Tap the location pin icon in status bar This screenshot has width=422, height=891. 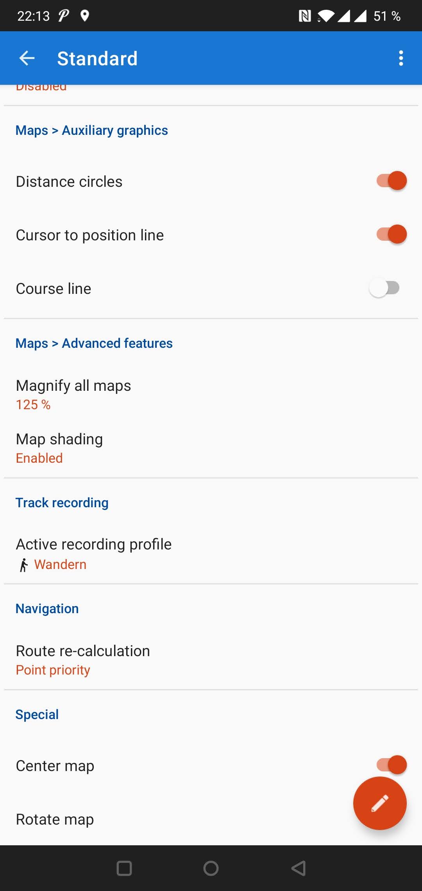[x=84, y=16]
